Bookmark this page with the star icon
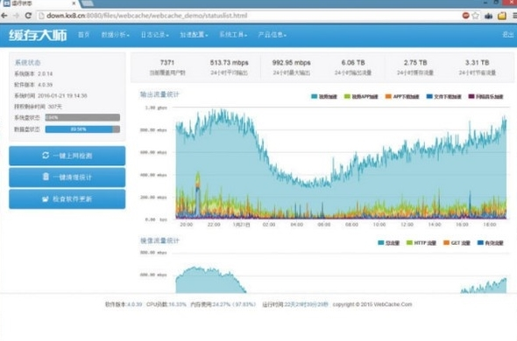Viewport: 517px width, 341px height. tap(476, 16)
